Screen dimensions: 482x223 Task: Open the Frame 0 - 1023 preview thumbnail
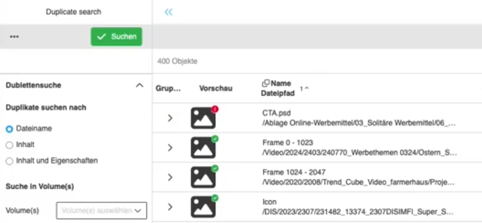tap(203, 148)
